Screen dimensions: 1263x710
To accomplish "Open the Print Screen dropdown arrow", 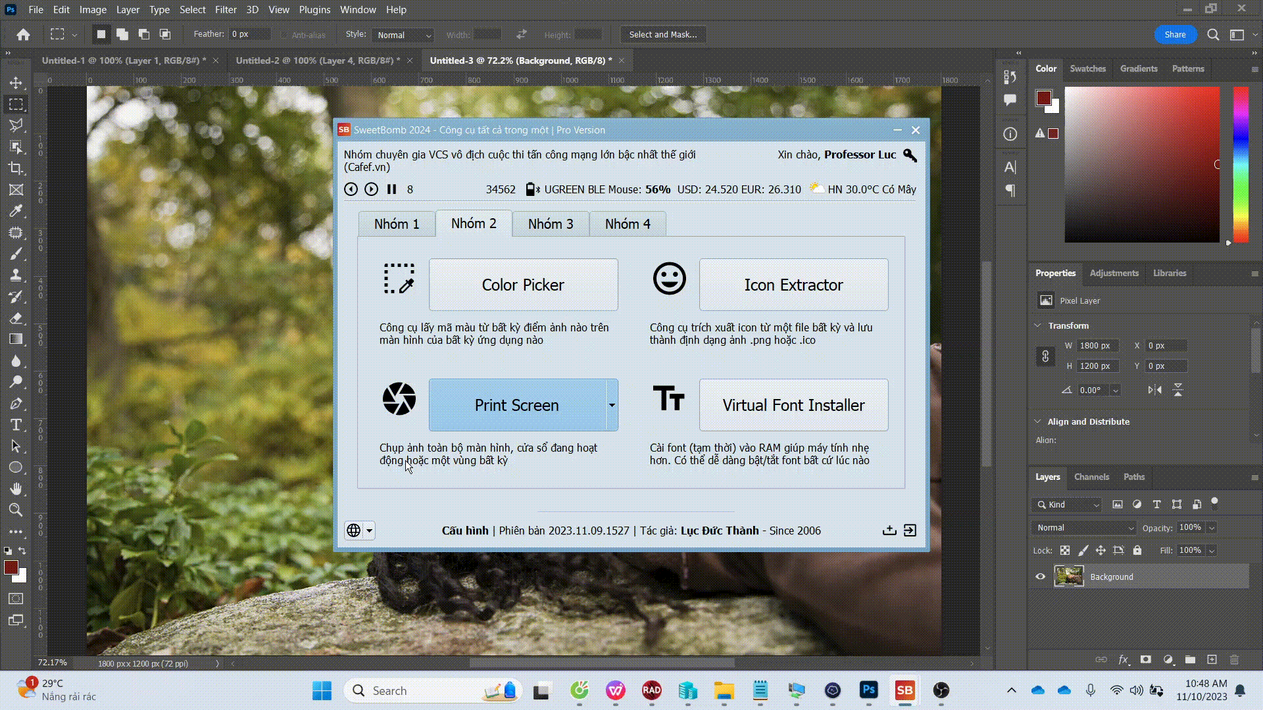I will pyautogui.click(x=612, y=405).
